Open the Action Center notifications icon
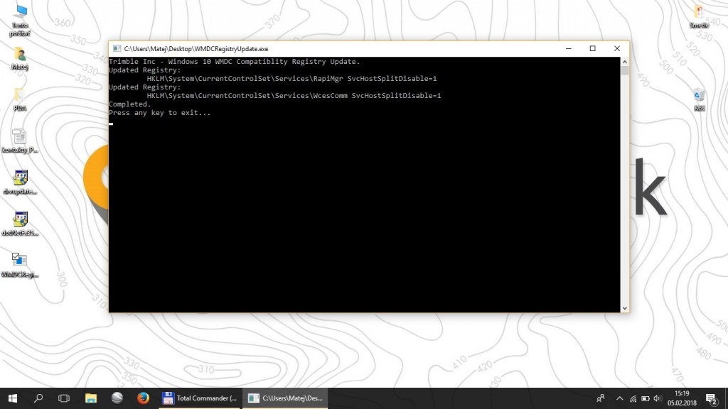The width and height of the screenshot is (728, 409). coord(711,398)
